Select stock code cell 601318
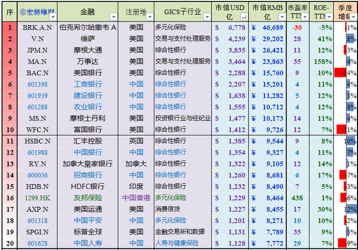Screen dimensions: 358x250 37,221
